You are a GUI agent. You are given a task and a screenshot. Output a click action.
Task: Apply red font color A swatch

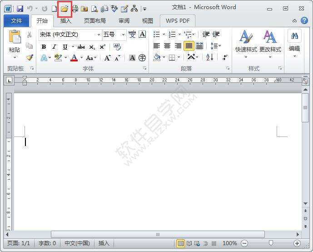pos(74,58)
